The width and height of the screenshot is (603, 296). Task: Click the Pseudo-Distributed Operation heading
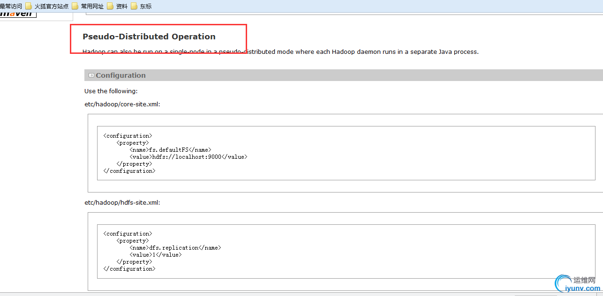point(149,37)
